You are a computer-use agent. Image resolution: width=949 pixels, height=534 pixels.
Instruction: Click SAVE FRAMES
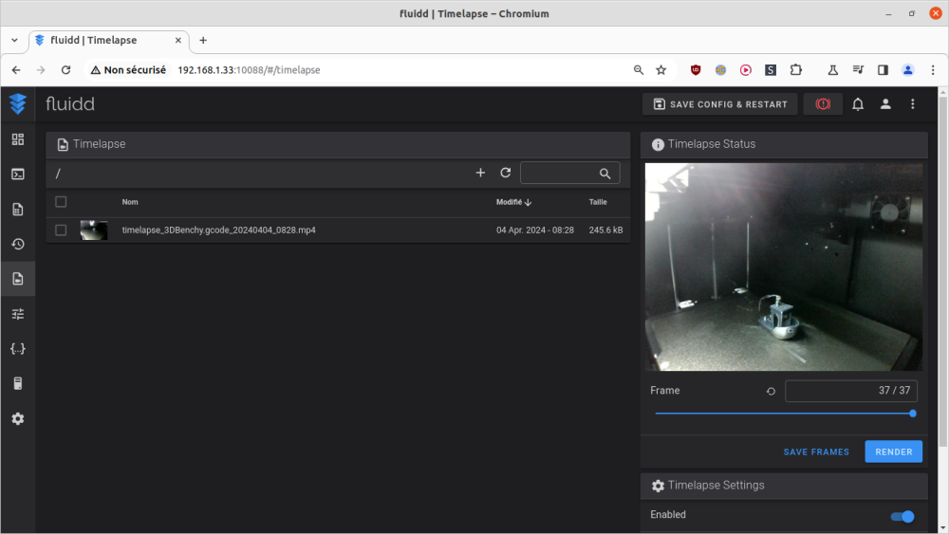[x=816, y=451]
